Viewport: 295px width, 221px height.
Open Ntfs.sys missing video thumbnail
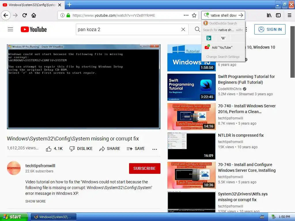click(x=191, y=202)
